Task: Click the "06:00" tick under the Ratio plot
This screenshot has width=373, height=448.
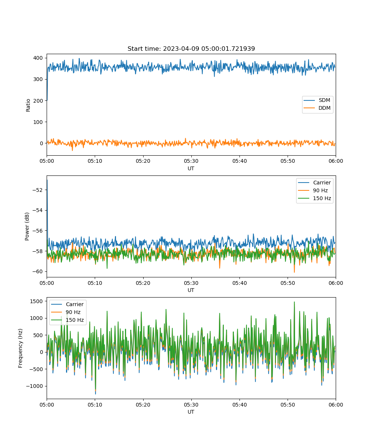Action: pyautogui.click(x=336, y=161)
